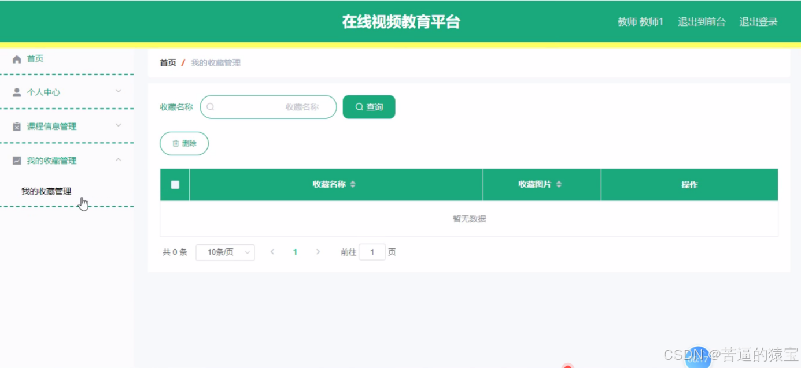Click the home icon beside 首页
801x368 pixels.
[17, 59]
